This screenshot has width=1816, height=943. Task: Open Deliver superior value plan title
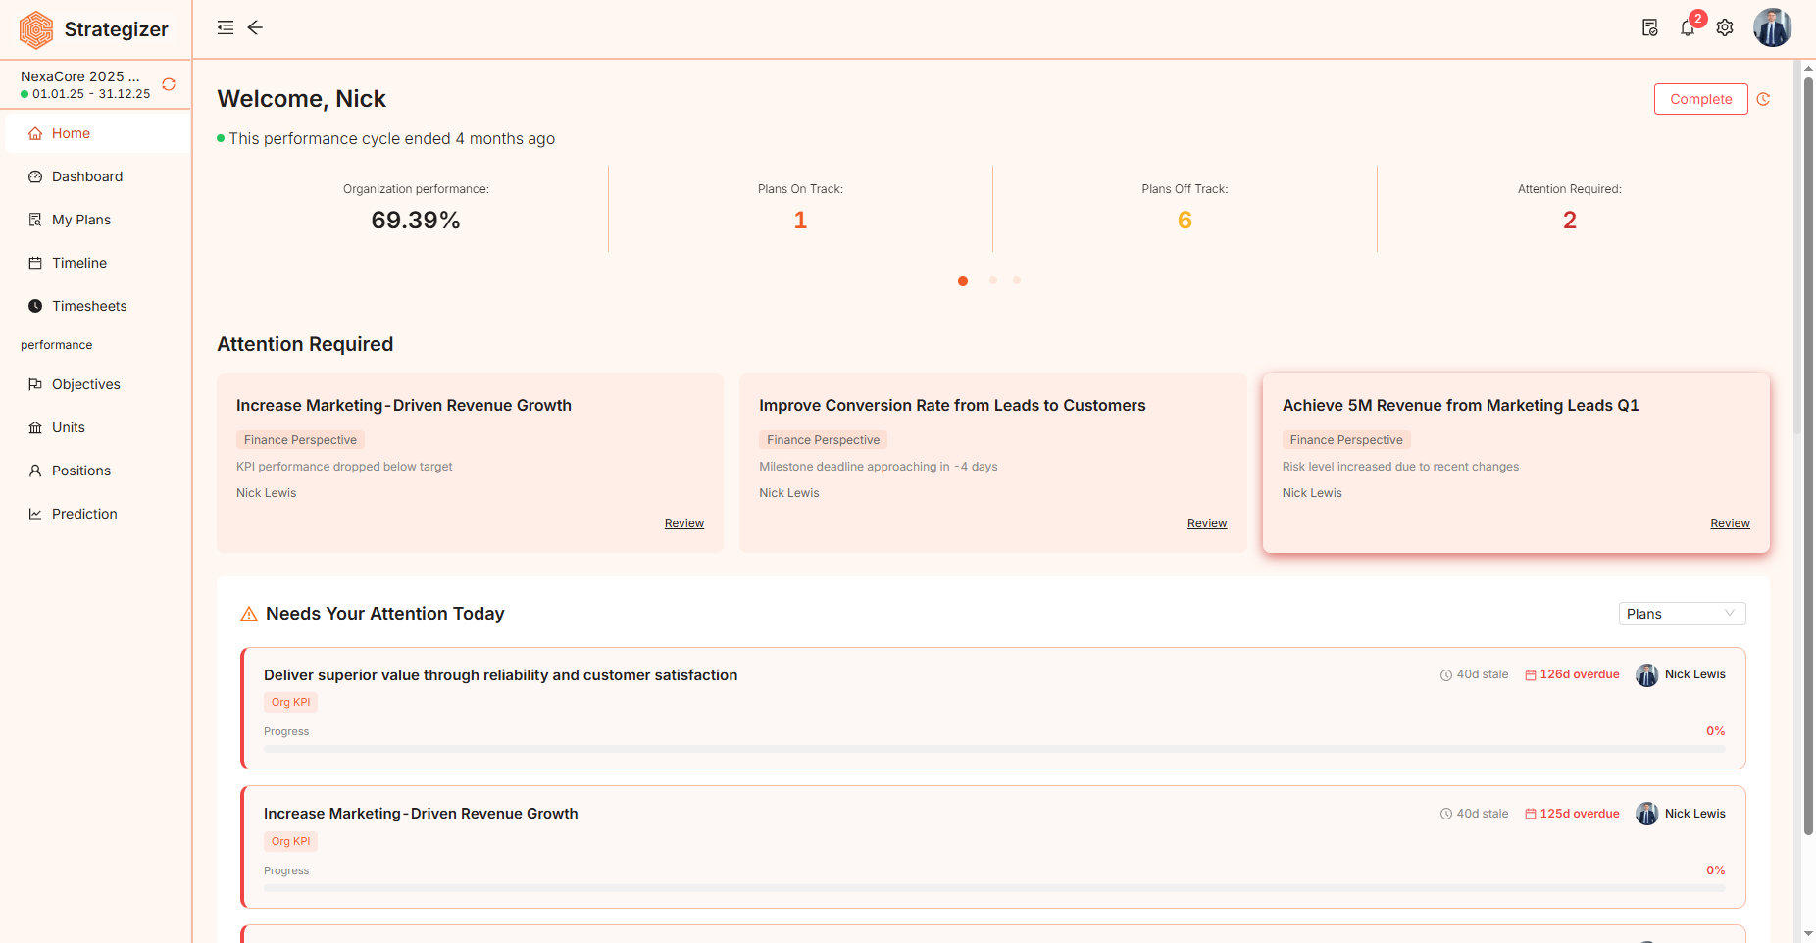coord(500,675)
